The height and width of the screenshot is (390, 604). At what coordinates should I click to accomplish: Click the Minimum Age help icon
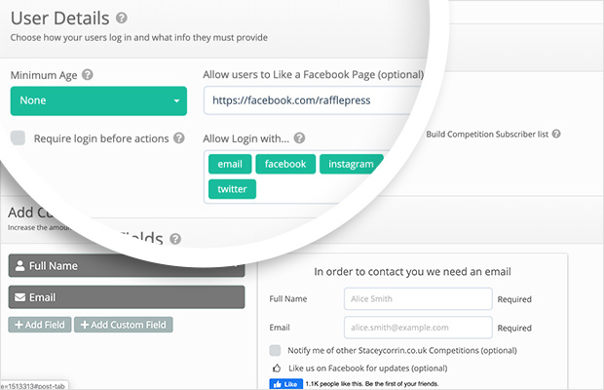(88, 74)
